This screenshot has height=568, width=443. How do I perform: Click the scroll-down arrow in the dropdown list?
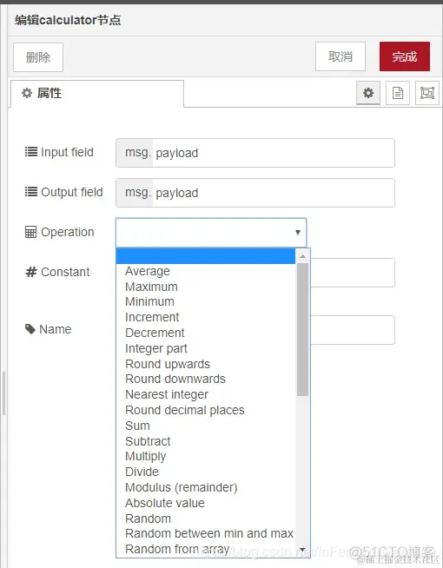point(302,550)
